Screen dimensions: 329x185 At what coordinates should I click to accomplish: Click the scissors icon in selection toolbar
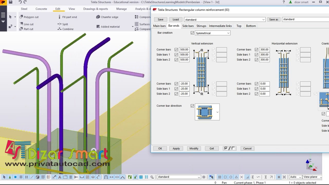(x=60, y=177)
